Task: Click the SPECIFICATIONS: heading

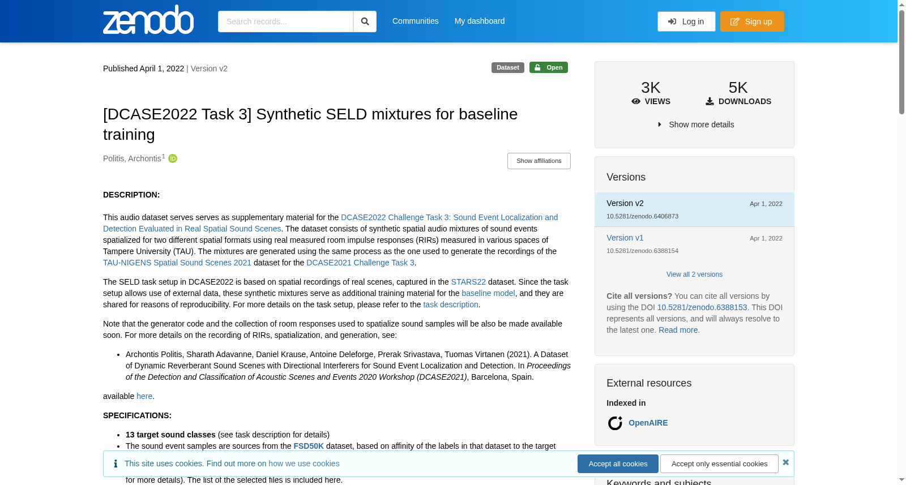Action: pos(137,415)
